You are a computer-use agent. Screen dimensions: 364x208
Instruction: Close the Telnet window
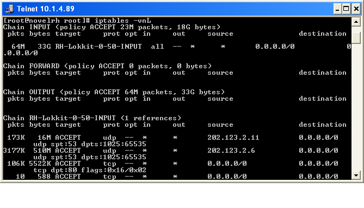click(356, 9)
